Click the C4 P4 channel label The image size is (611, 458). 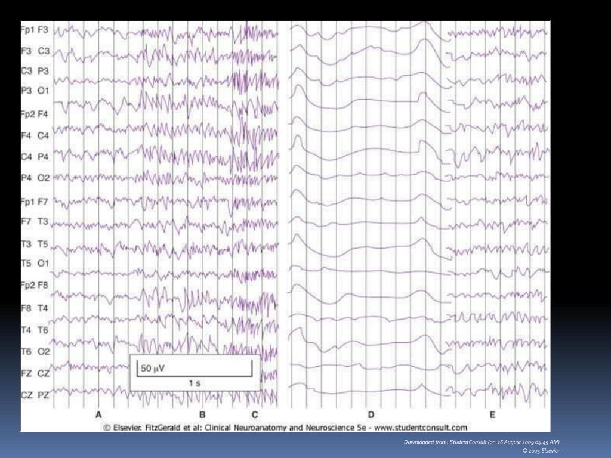35,157
